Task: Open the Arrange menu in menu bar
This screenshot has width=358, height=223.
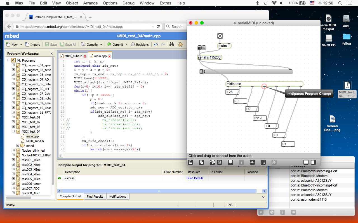Action: (90, 3)
